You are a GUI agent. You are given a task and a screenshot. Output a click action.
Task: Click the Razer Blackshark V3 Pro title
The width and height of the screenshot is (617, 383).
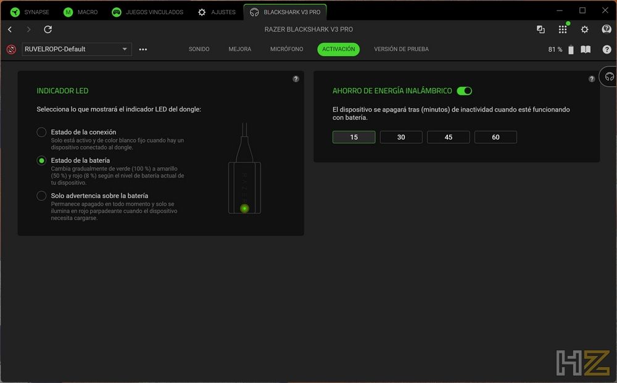308,29
